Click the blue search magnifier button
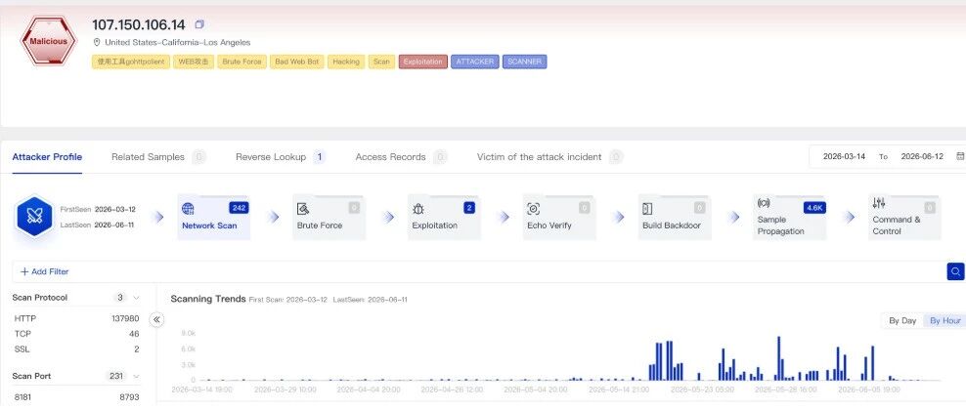Viewport: 966px width, 410px height. click(955, 271)
